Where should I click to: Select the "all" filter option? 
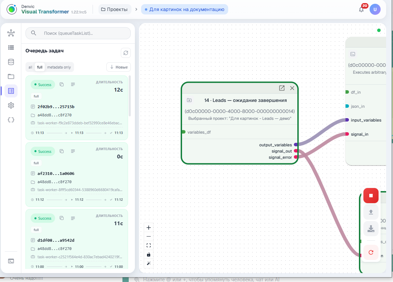point(30,67)
